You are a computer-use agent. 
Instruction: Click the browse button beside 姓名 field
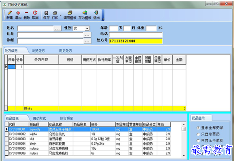(x=57, y=28)
